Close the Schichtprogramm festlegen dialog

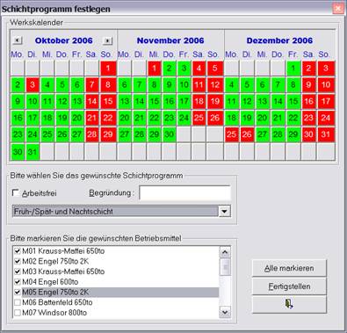337,9
